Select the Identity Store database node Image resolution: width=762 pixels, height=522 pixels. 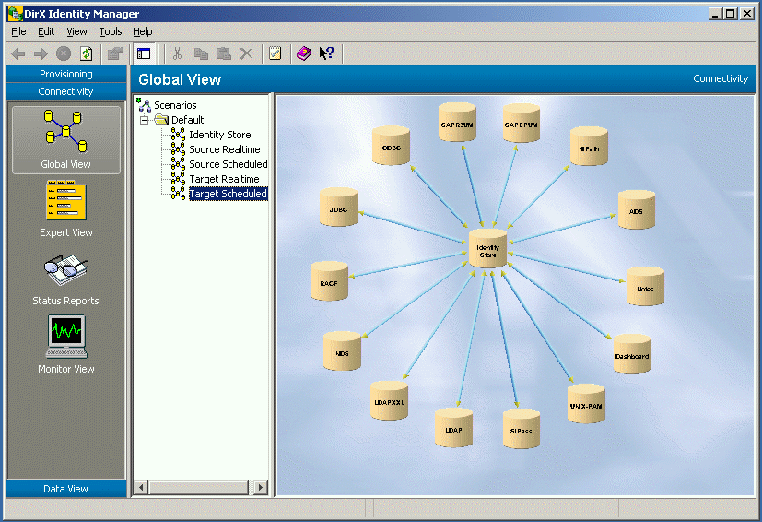coord(487,248)
